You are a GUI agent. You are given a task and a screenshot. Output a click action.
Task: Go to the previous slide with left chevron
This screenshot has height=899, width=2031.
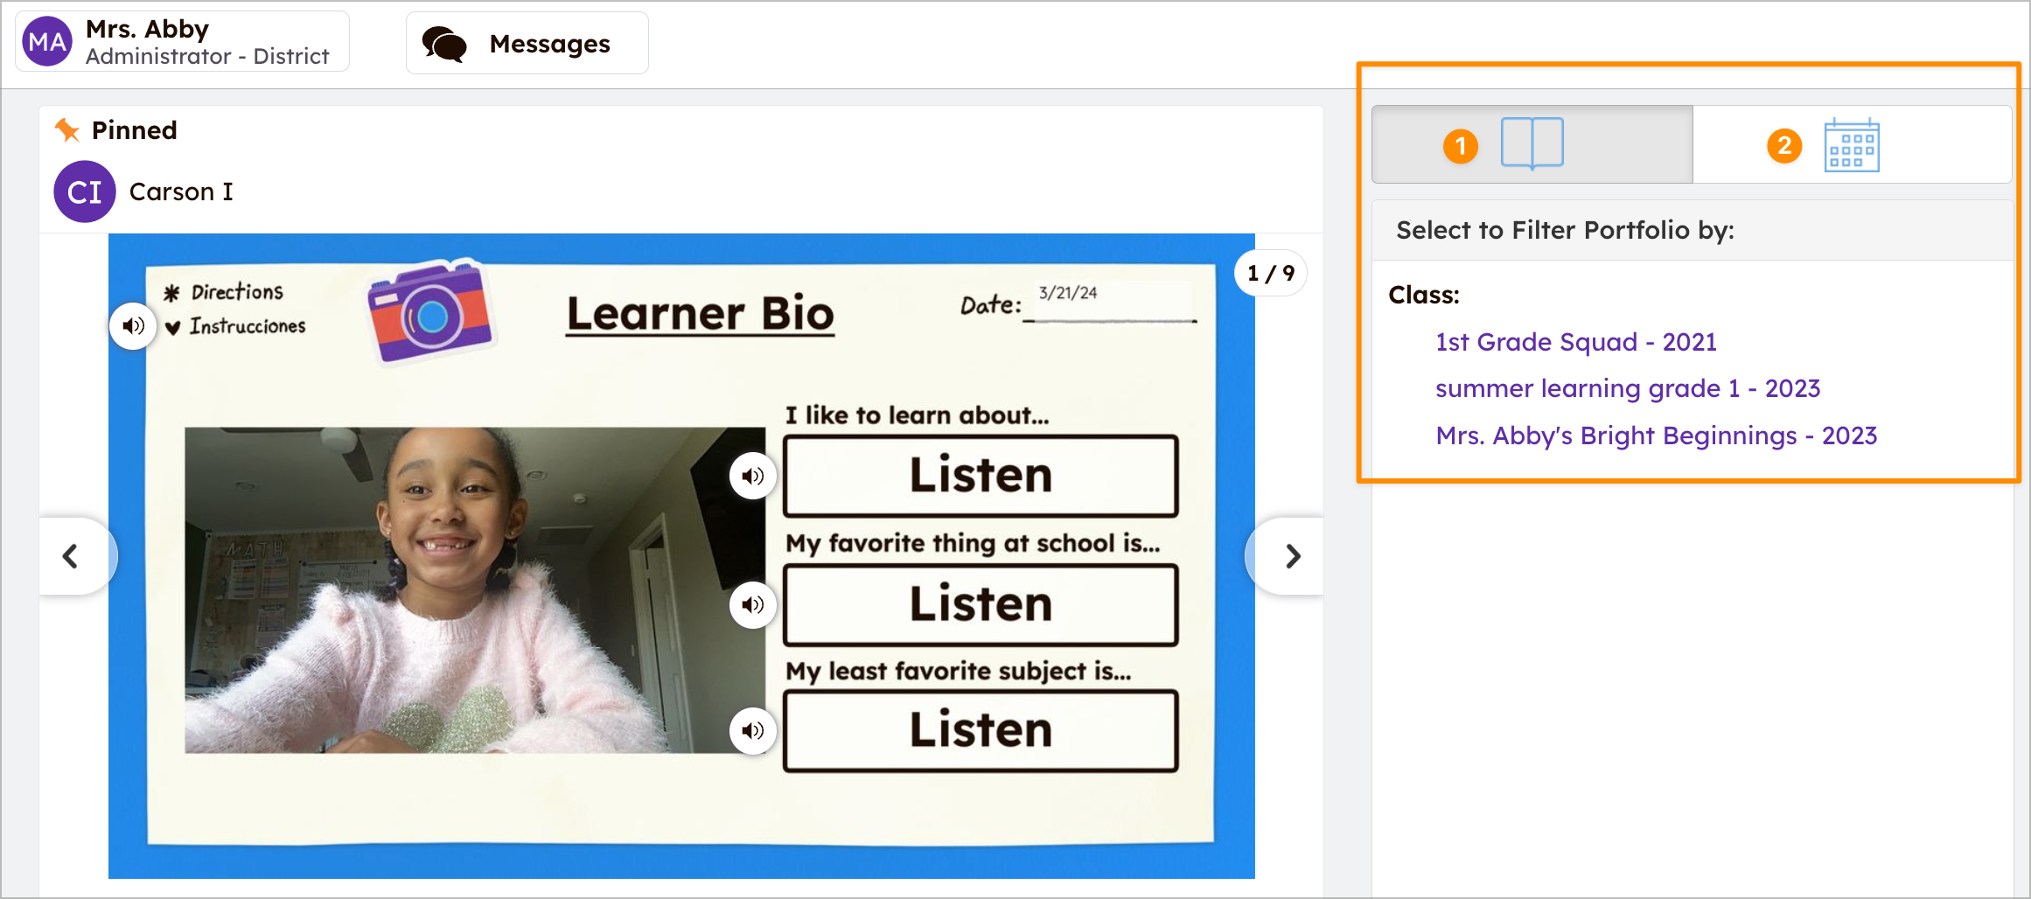coord(72,556)
